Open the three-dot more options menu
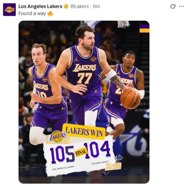 [181, 6]
